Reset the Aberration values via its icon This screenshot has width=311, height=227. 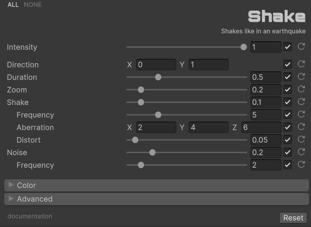tap(301, 127)
